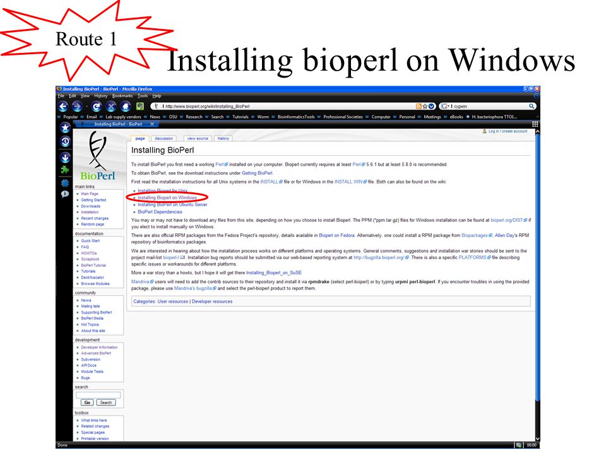Viewport: 606px width, 454px height.
Task: Click the sidebar info bubble icon
Action: (x=65, y=194)
